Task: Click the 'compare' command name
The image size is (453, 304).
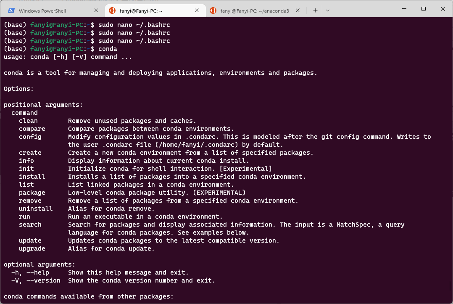Action: pos(32,129)
